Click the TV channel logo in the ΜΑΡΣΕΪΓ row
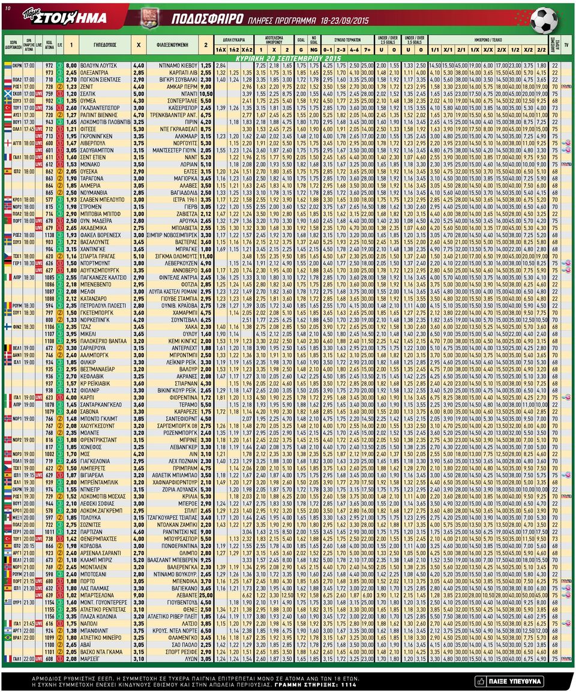 (x=566, y=659)
